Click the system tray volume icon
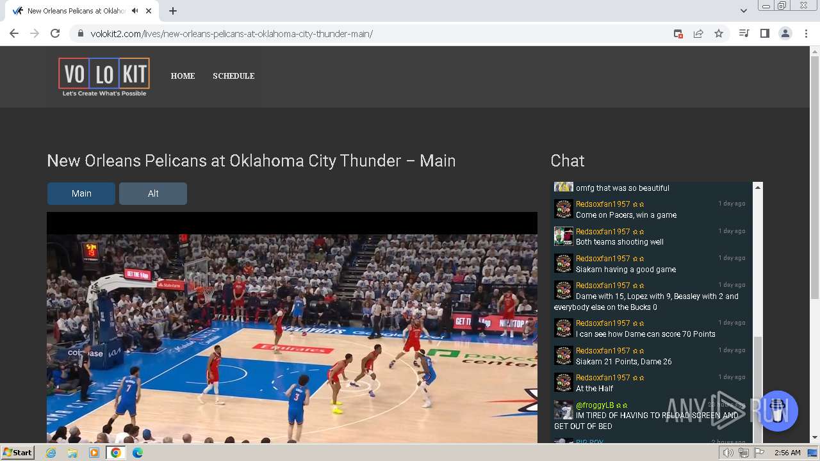This screenshot has width=820, height=461. click(728, 453)
